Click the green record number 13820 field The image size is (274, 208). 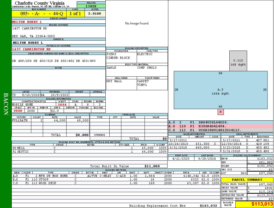91,6
